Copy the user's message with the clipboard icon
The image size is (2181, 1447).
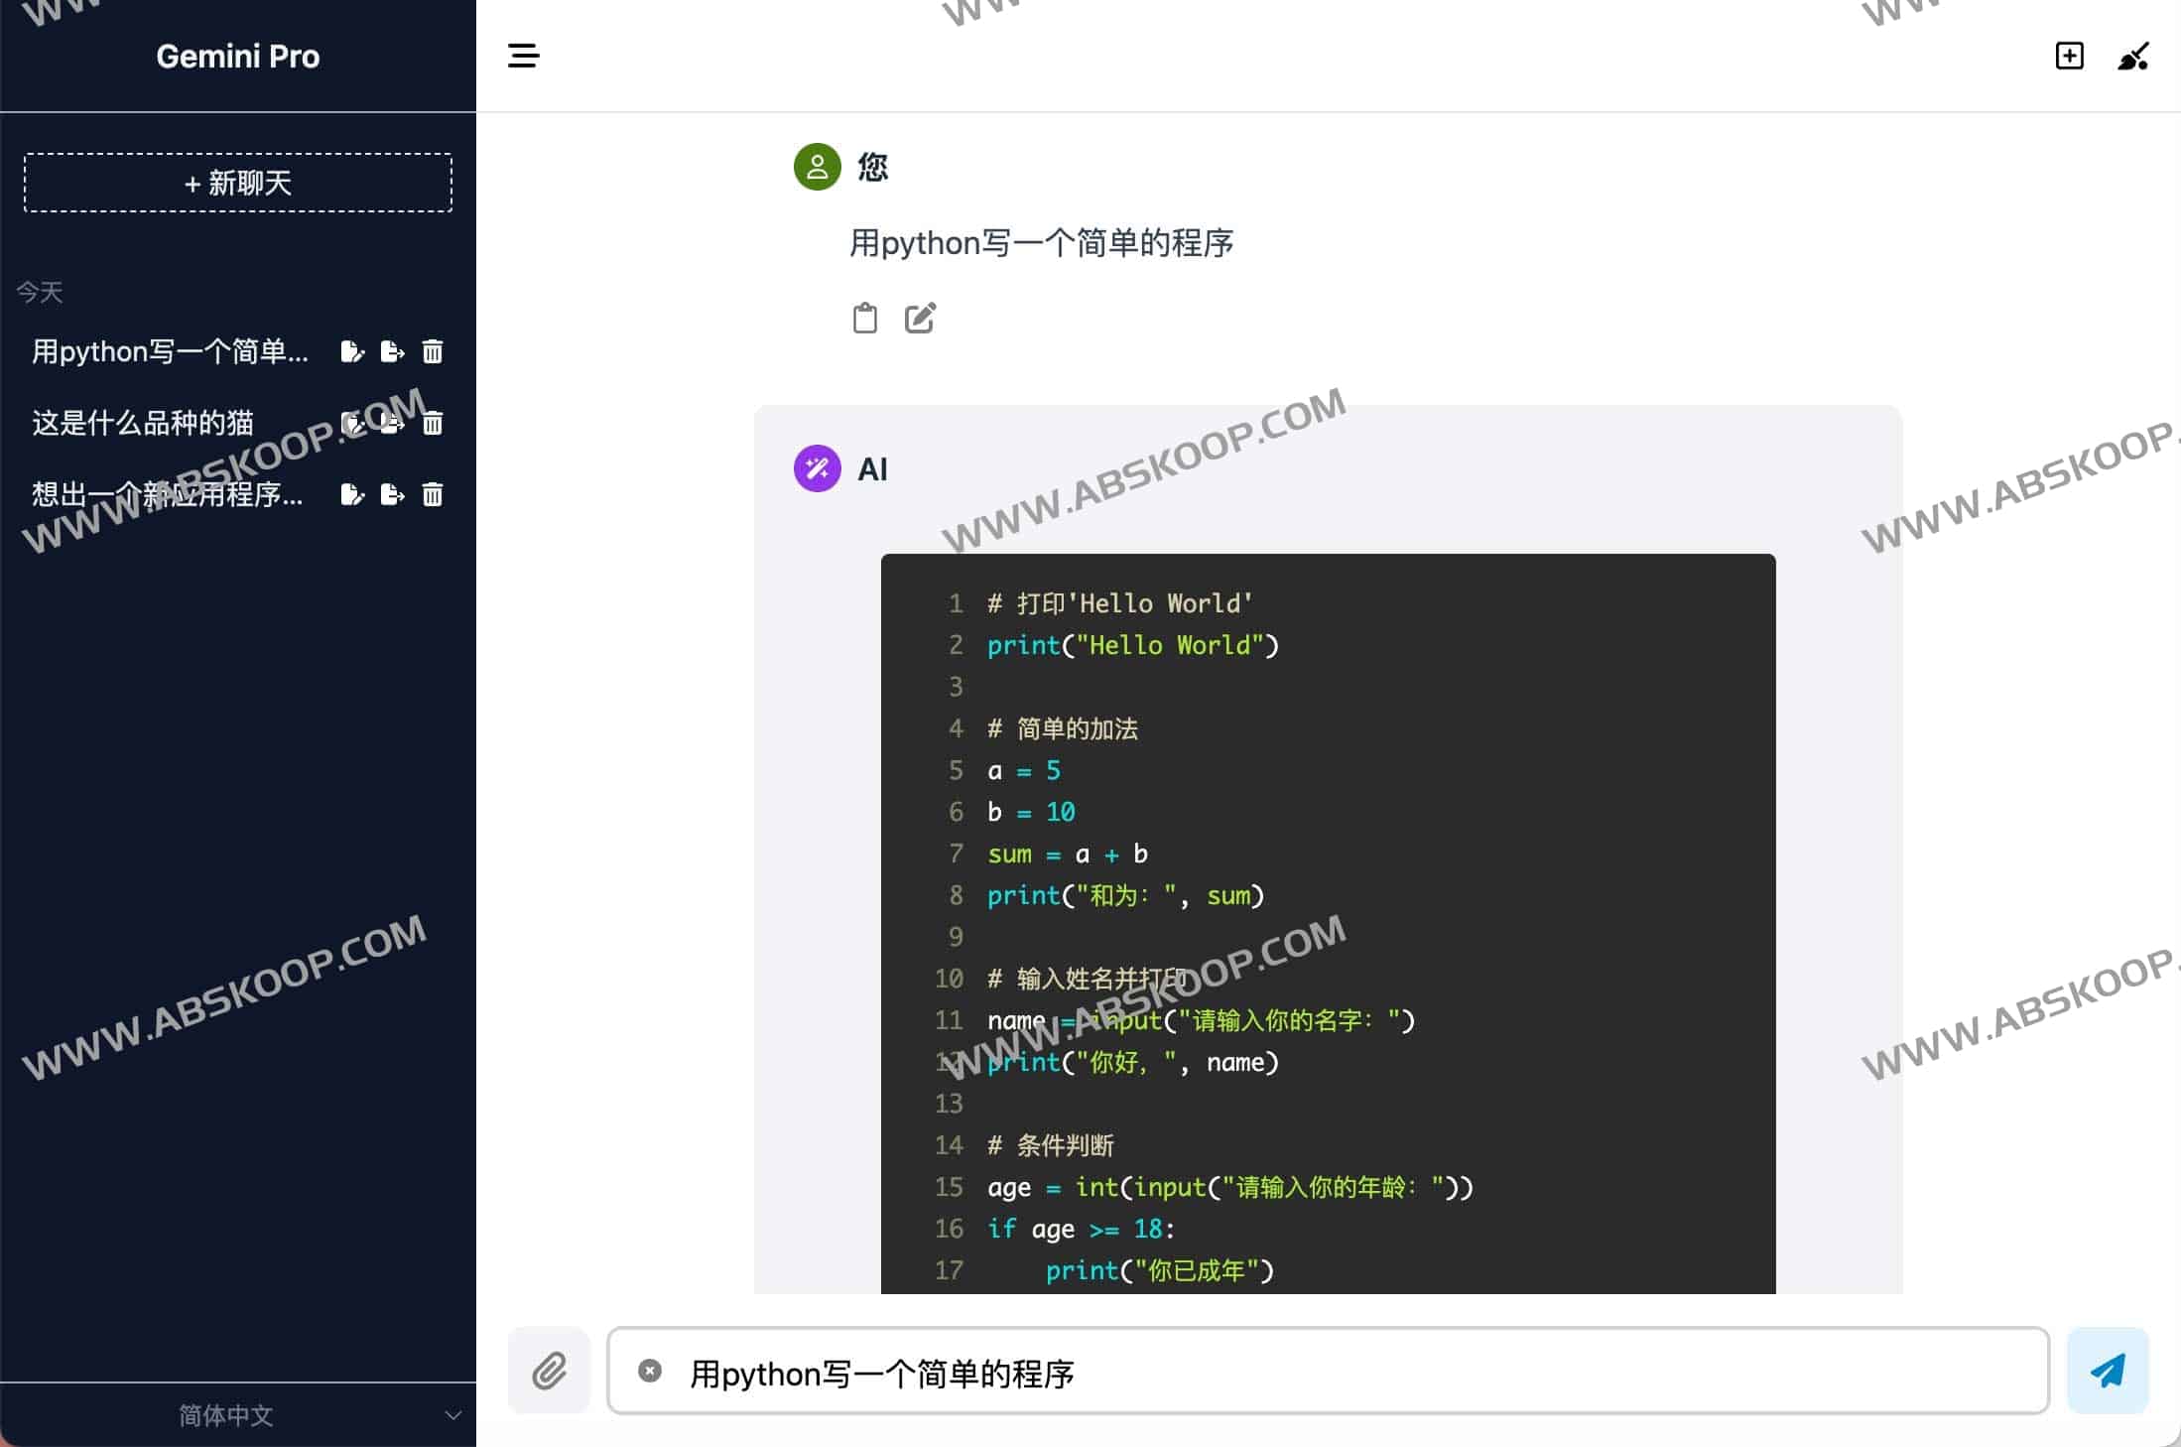point(864,318)
